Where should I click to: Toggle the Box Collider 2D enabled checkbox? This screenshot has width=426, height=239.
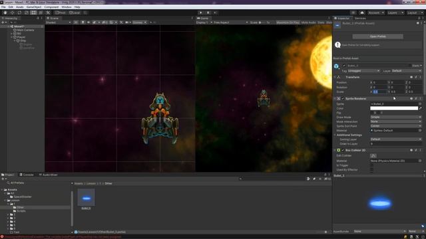[343, 150]
